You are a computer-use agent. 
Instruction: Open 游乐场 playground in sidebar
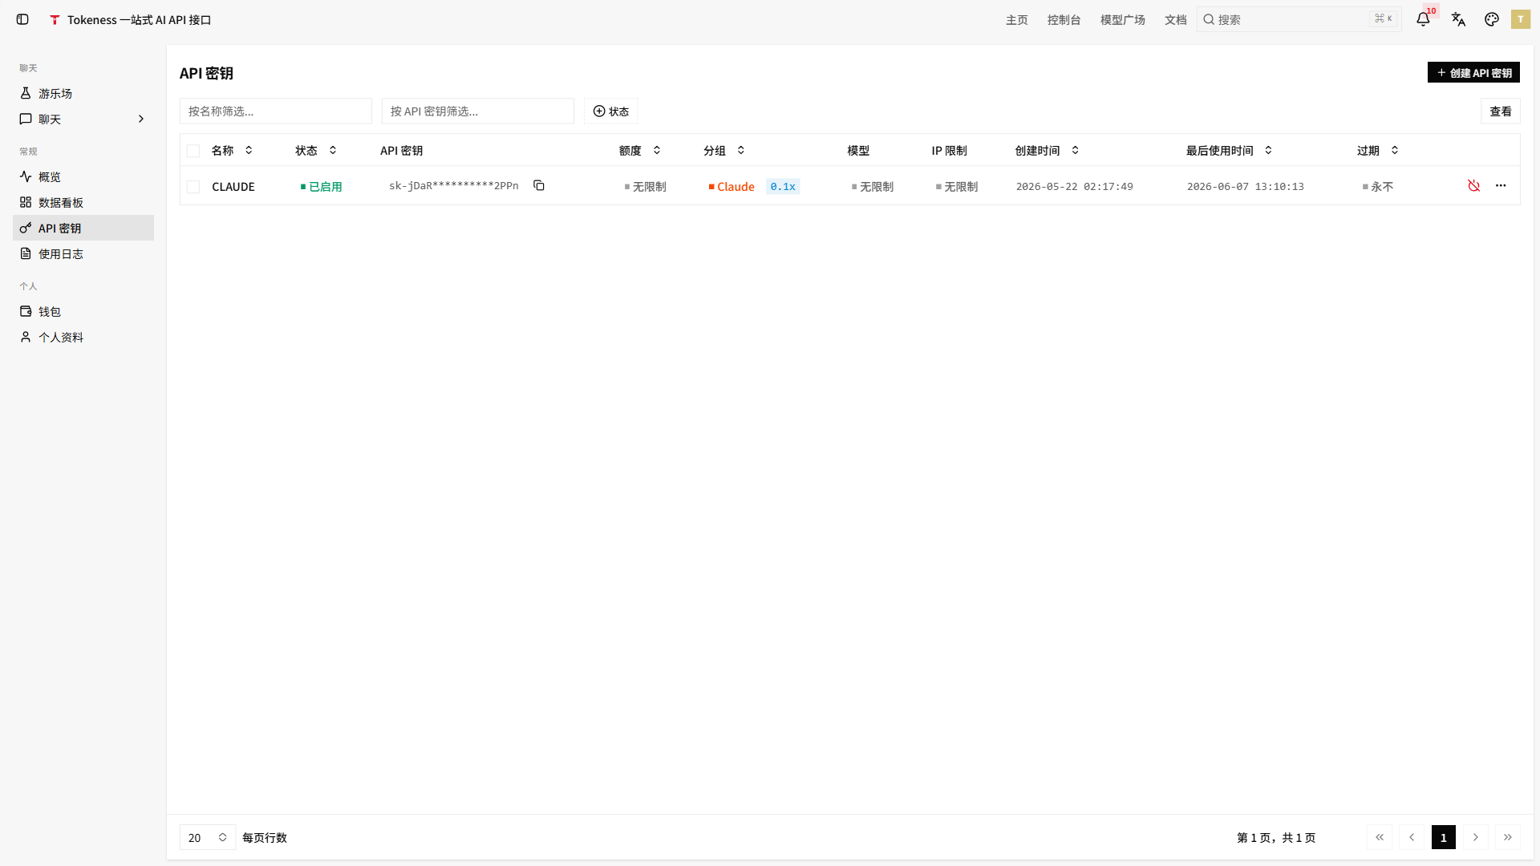(x=83, y=93)
